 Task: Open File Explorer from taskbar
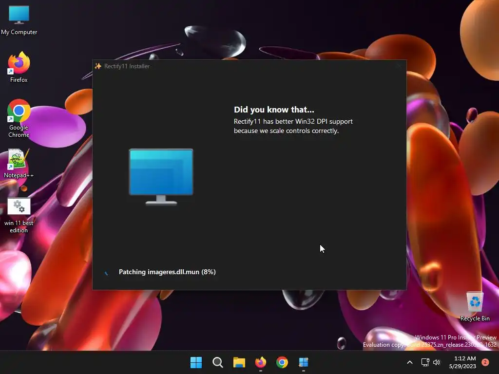coord(239,362)
